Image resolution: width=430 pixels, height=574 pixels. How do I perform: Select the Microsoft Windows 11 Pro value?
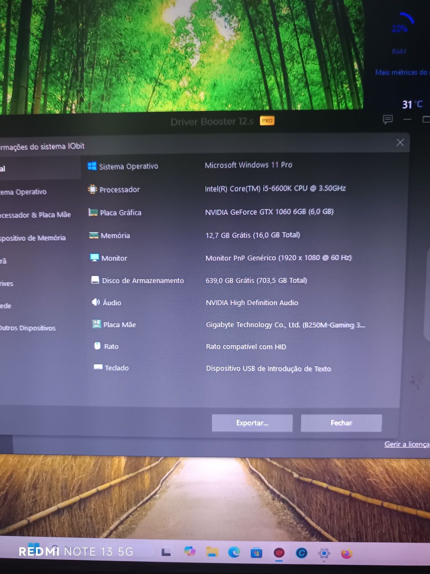[248, 165]
